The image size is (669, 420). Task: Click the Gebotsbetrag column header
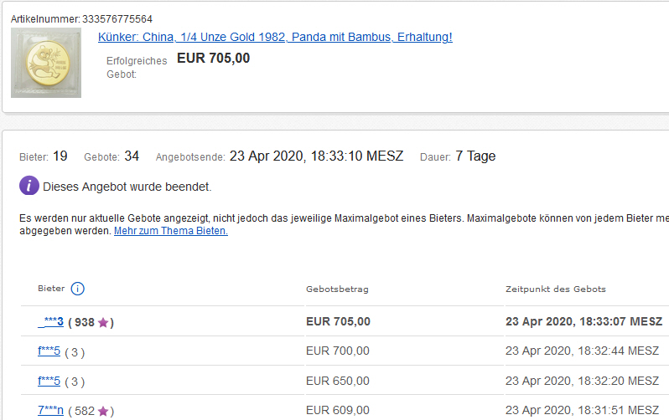(337, 289)
